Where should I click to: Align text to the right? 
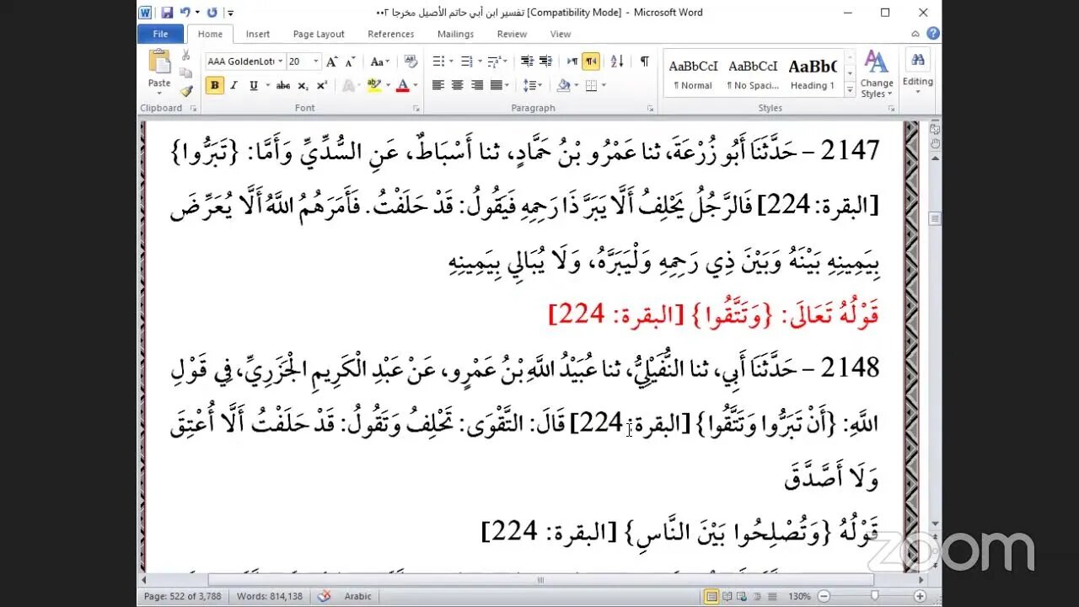tap(476, 85)
